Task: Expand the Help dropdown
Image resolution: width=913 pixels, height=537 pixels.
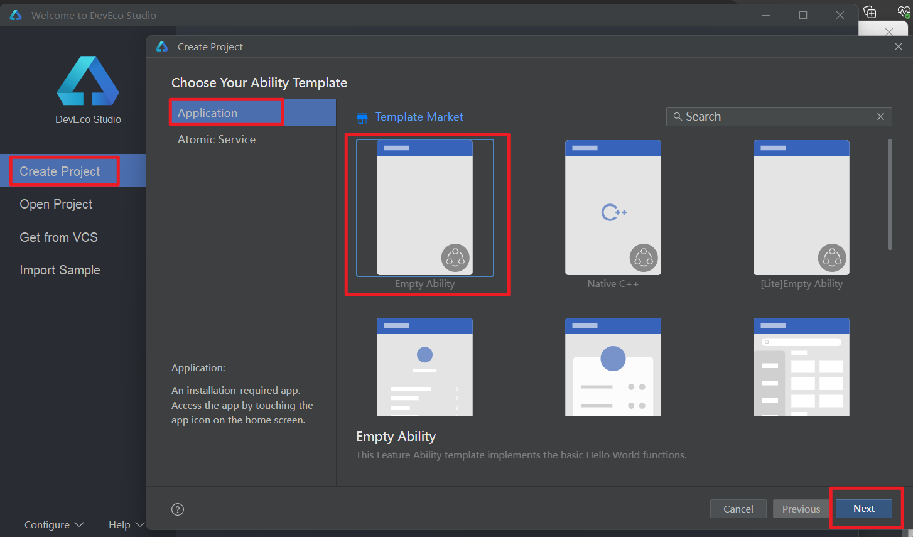Action: click(x=126, y=524)
